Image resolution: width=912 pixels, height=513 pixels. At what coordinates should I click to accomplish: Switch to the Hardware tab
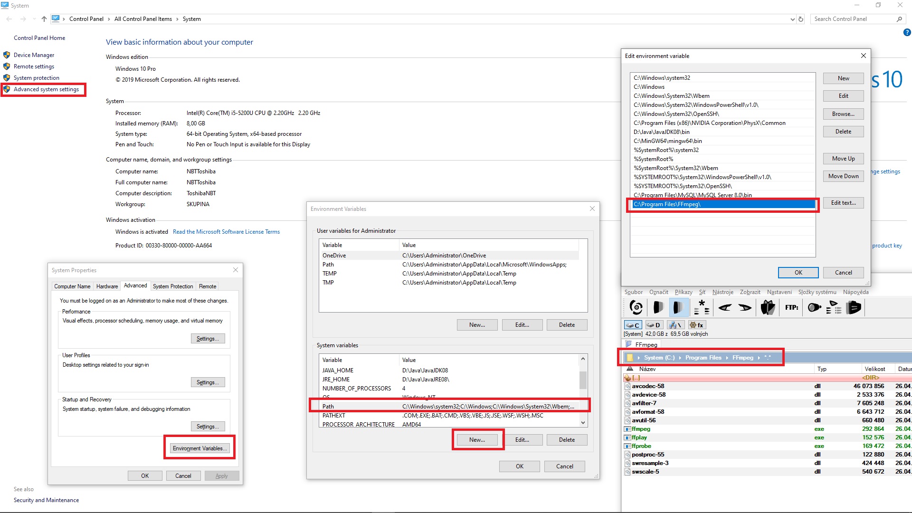[x=107, y=286]
